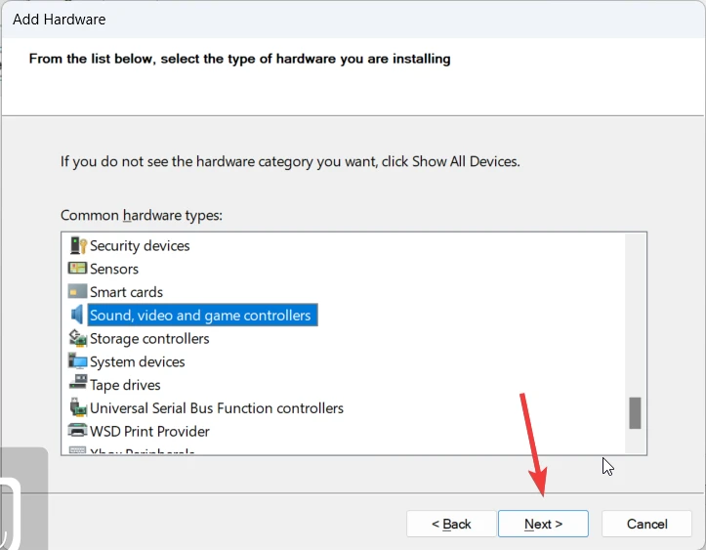Click the Storage controllers icon

point(77,338)
